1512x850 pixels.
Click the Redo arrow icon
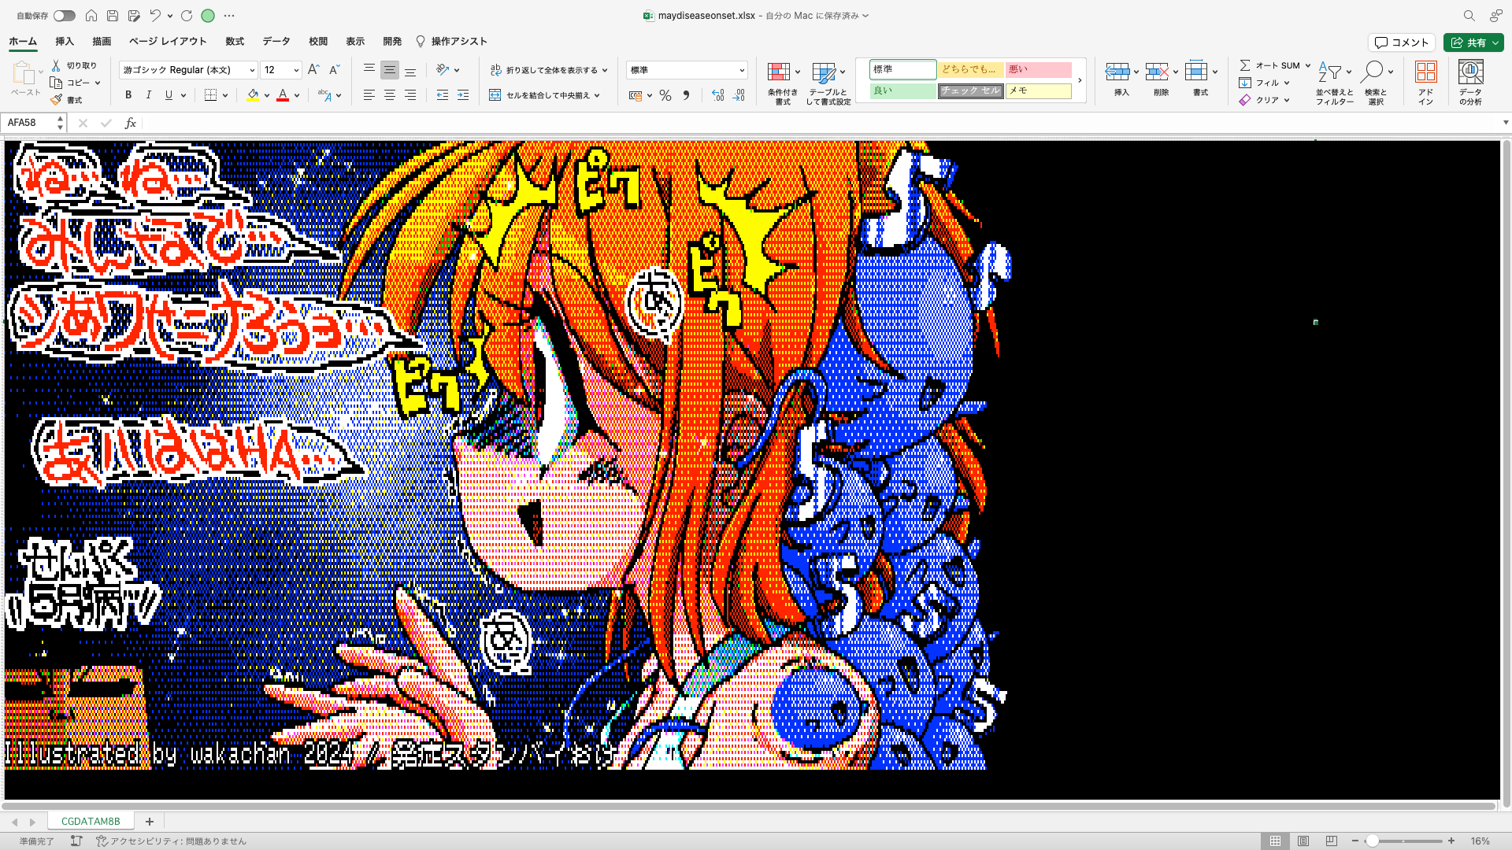click(x=187, y=16)
